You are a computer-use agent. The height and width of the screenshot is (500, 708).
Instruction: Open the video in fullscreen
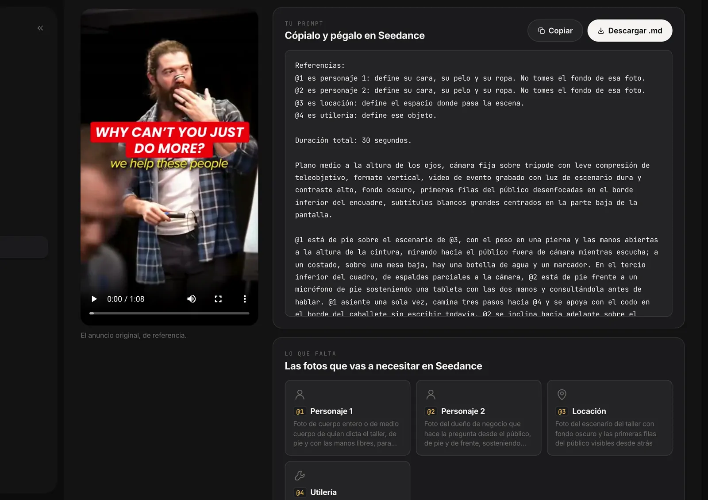pos(218,299)
